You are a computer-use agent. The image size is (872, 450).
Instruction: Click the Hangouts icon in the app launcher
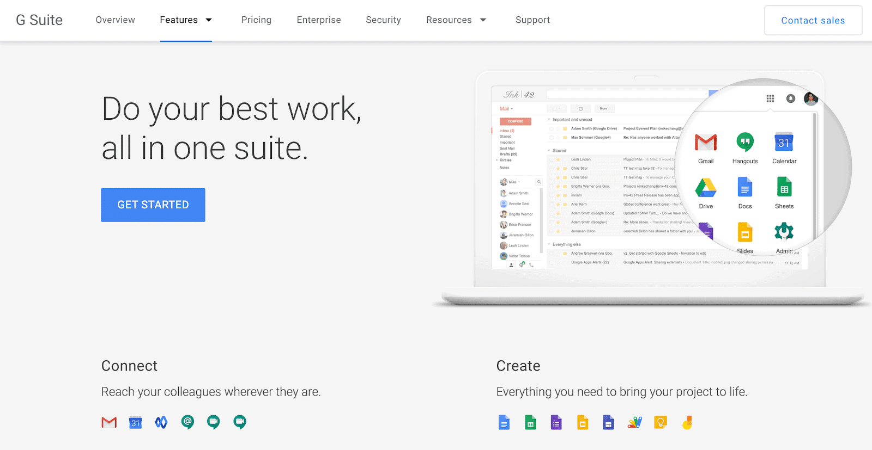(x=745, y=143)
